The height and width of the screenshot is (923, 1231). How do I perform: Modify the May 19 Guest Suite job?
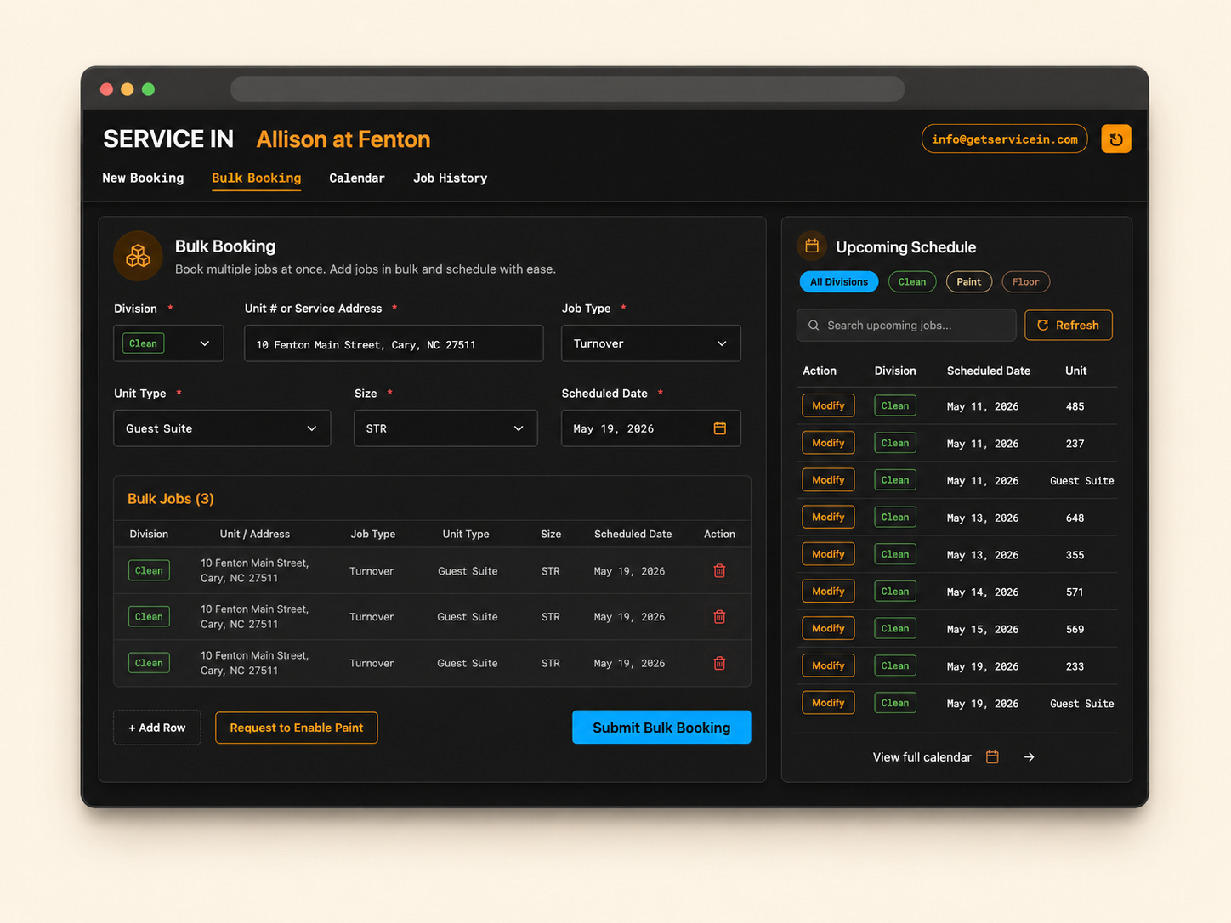click(x=828, y=703)
